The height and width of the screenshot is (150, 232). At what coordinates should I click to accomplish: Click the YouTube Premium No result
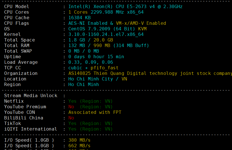point(71,107)
